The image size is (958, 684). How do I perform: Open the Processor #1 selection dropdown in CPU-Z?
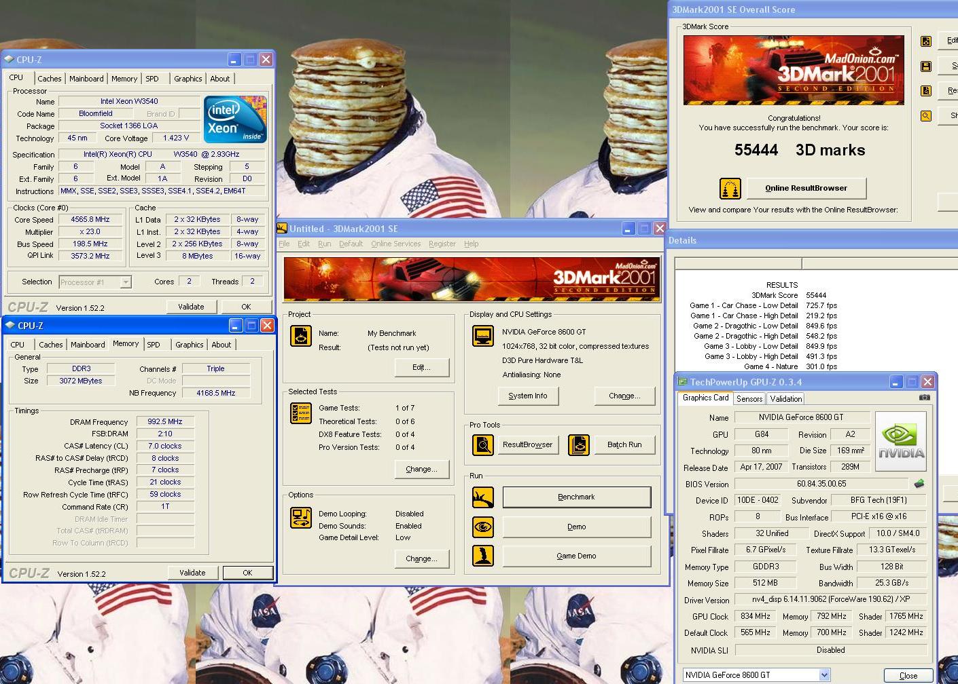coord(126,282)
